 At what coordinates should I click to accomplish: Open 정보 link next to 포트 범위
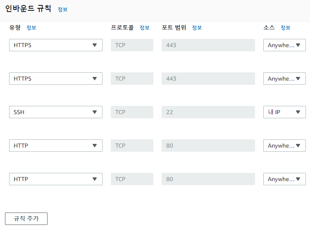197,27
